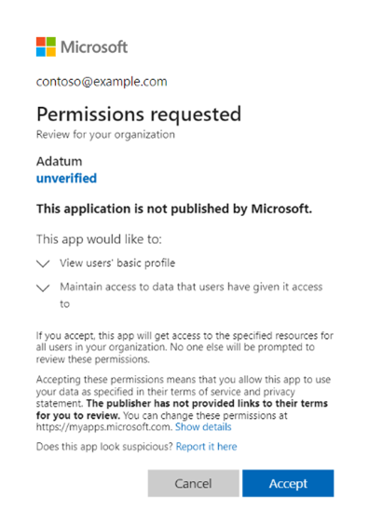Click the Accept button
The width and height of the screenshot is (369, 510).
coord(288,483)
